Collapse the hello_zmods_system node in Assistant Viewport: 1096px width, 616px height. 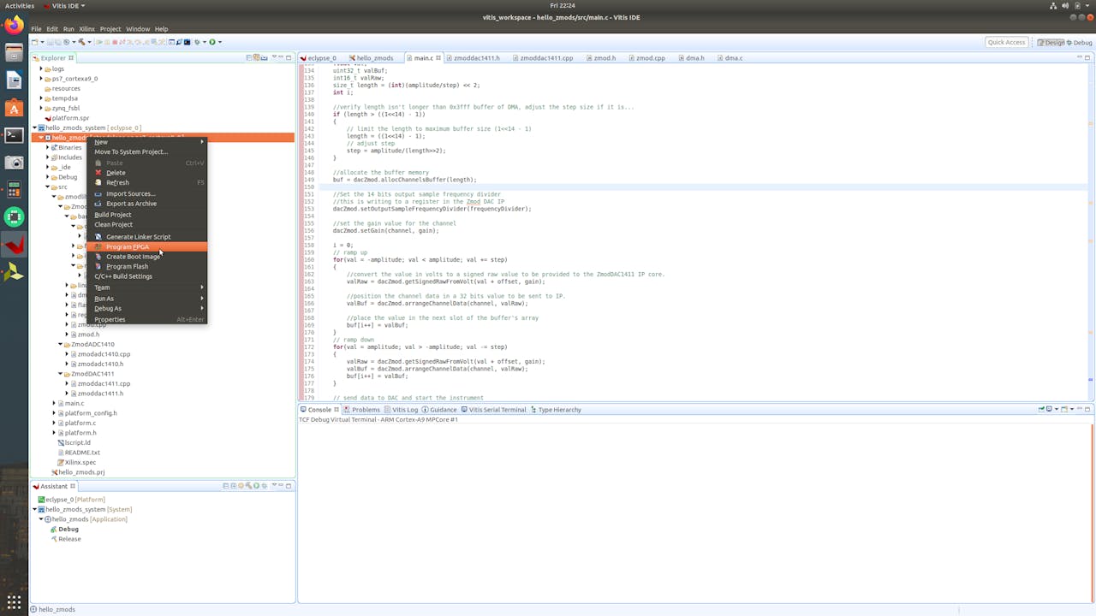click(x=36, y=509)
